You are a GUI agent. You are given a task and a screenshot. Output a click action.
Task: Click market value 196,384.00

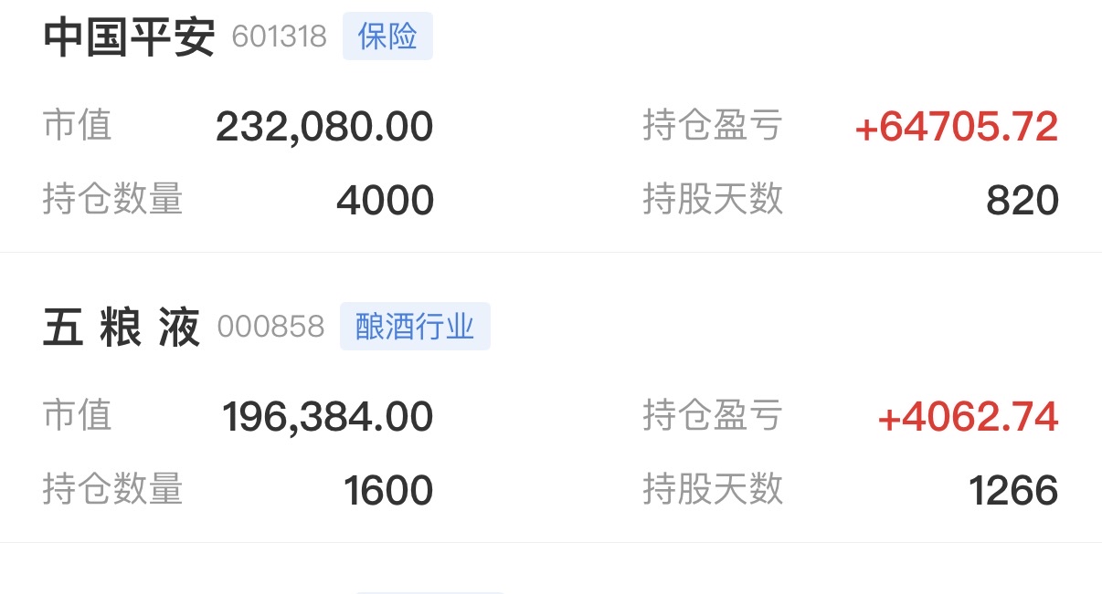(x=328, y=417)
